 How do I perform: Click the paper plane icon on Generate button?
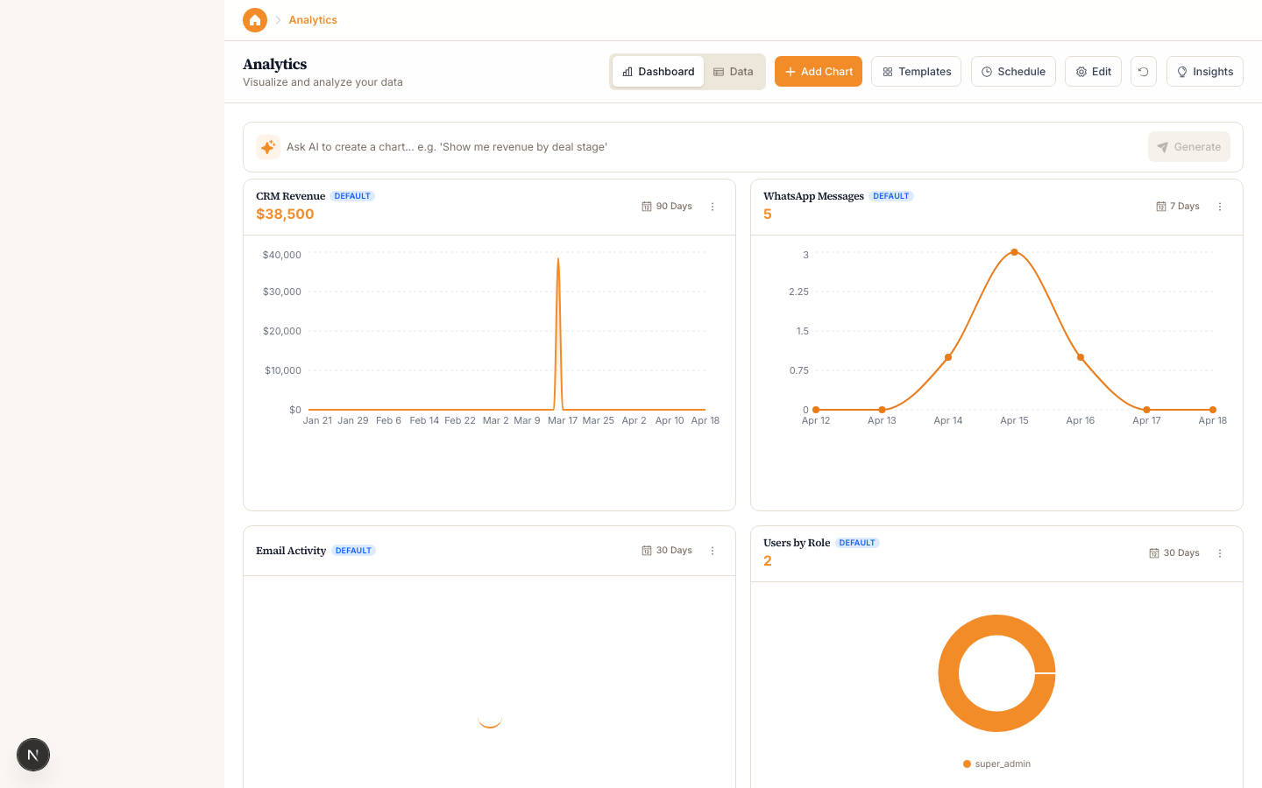point(1163,146)
